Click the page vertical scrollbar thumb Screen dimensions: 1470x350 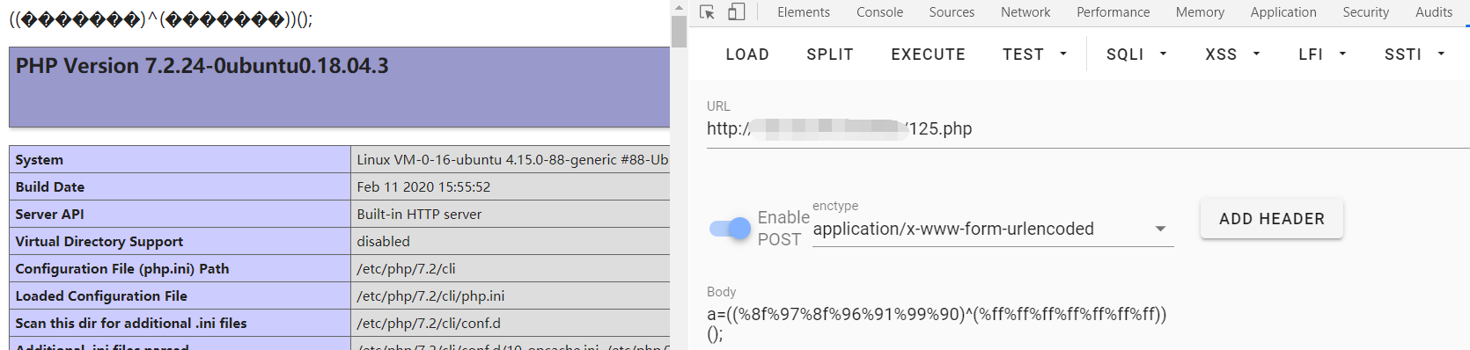pyautogui.click(x=679, y=32)
